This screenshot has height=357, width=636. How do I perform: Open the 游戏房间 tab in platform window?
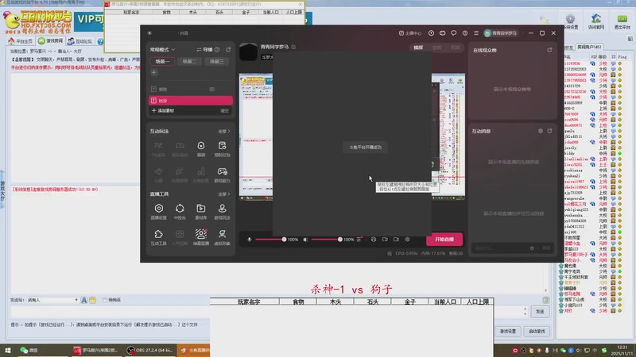pyautogui.click(x=51, y=41)
